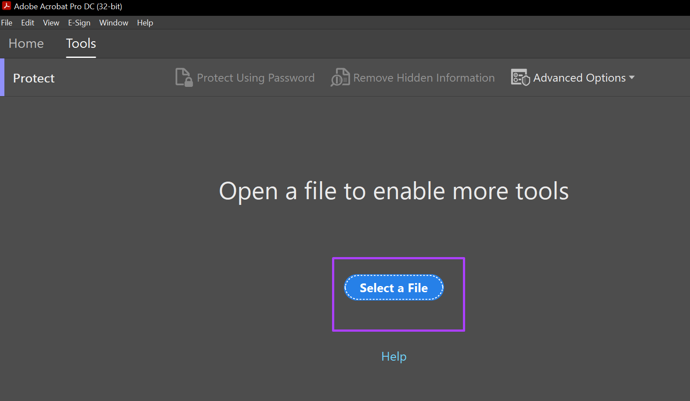Click the Protect tool title
This screenshot has height=401, width=690.
[x=34, y=78]
